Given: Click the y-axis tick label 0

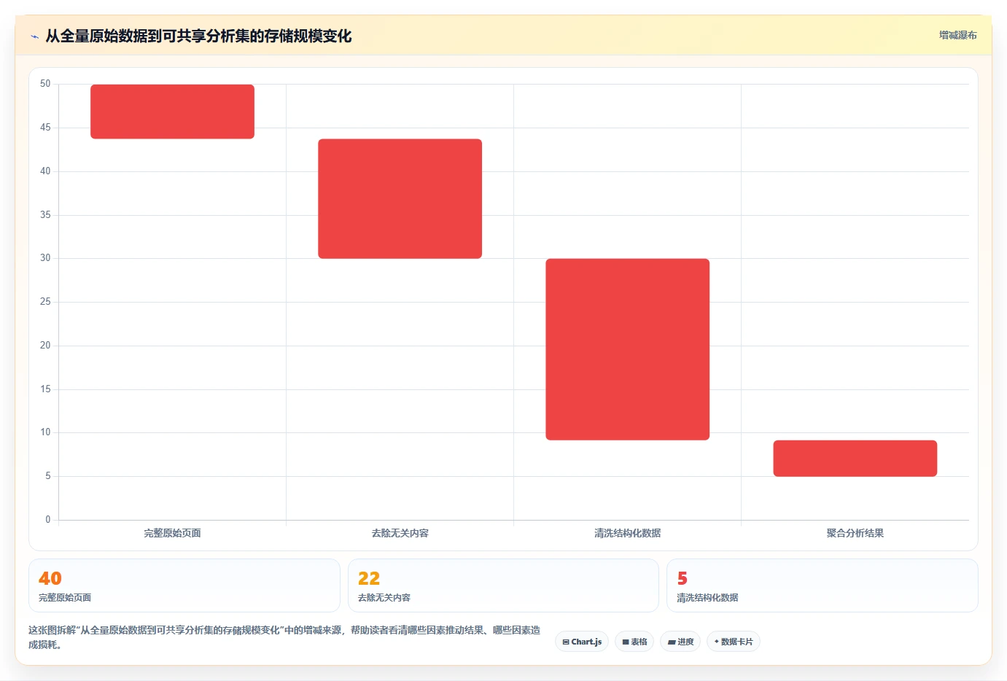Looking at the screenshot, I should pyautogui.click(x=48, y=519).
